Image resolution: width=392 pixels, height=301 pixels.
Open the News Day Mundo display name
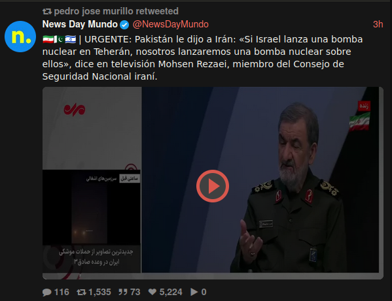click(80, 24)
